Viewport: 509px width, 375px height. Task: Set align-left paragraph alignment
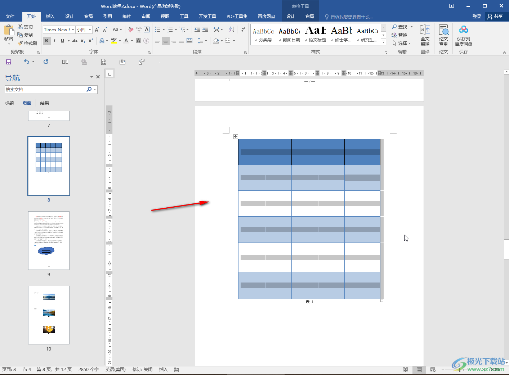pyautogui.click(x=158, y=41)
